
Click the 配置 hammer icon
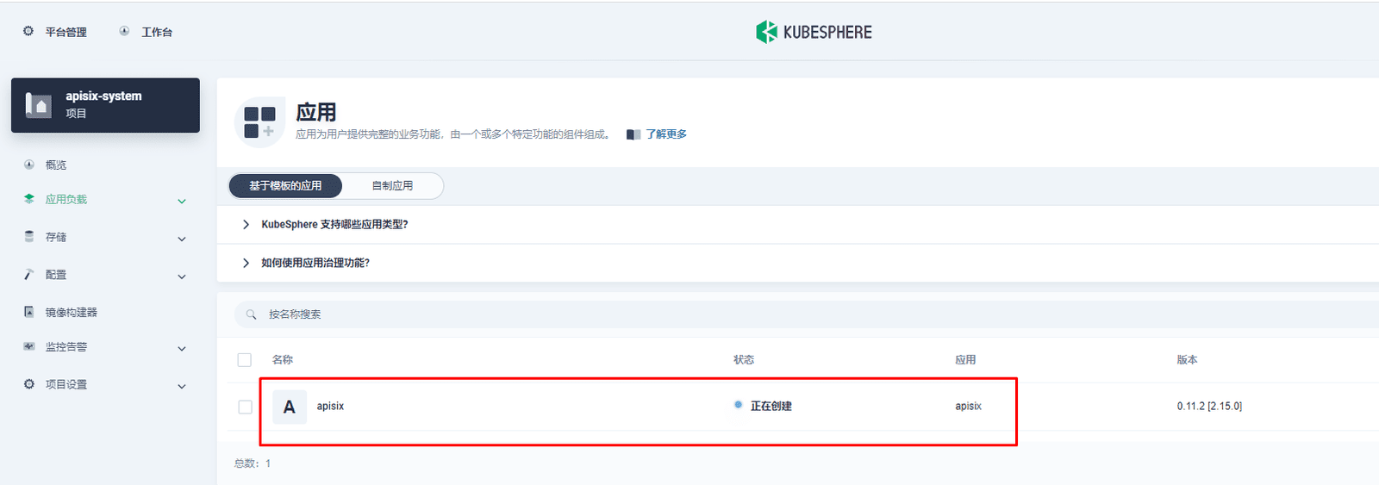[x=29, y=274]
